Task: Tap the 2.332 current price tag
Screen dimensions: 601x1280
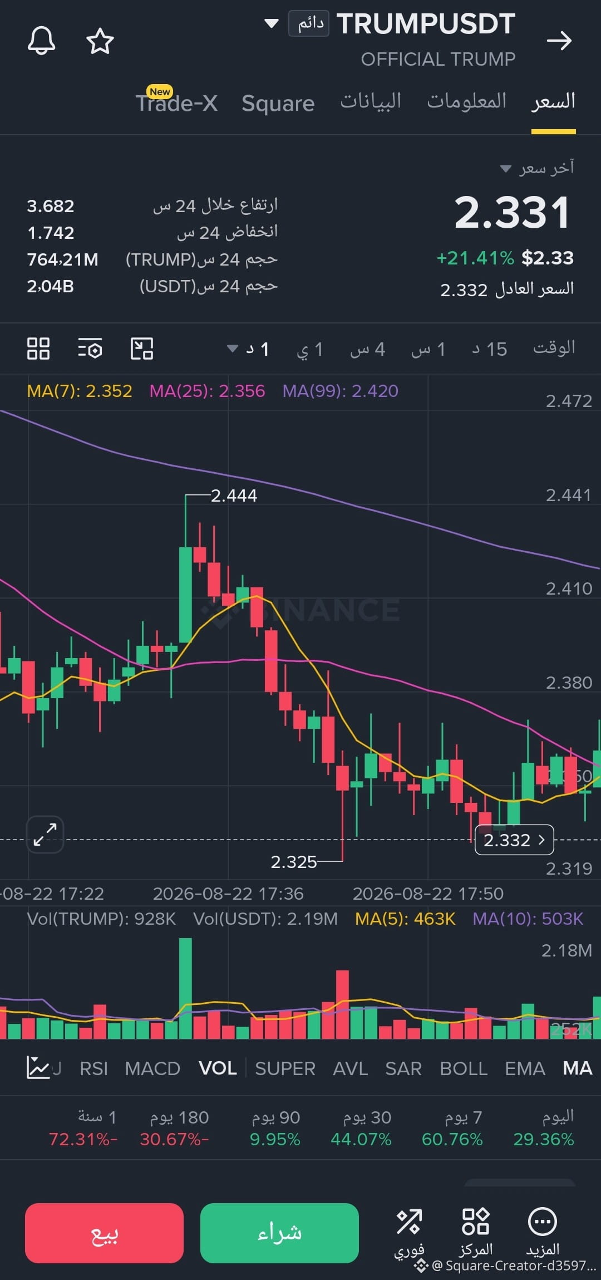Action: coord(514,840)
